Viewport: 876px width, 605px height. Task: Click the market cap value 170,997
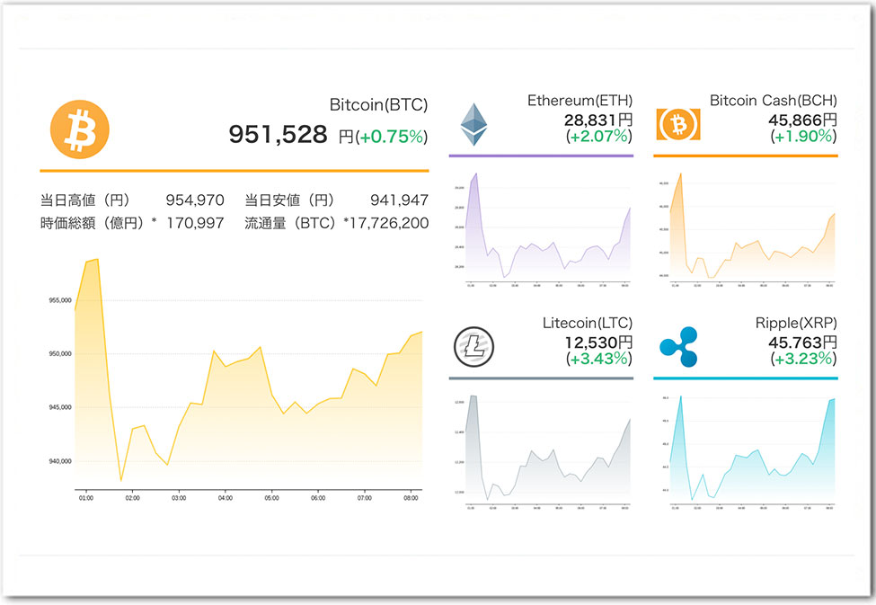point(196,224)
